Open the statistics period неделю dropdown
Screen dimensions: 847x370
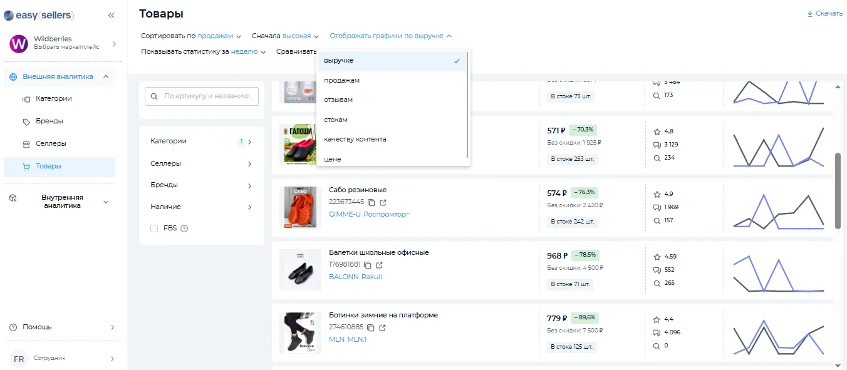click(248, 52)
